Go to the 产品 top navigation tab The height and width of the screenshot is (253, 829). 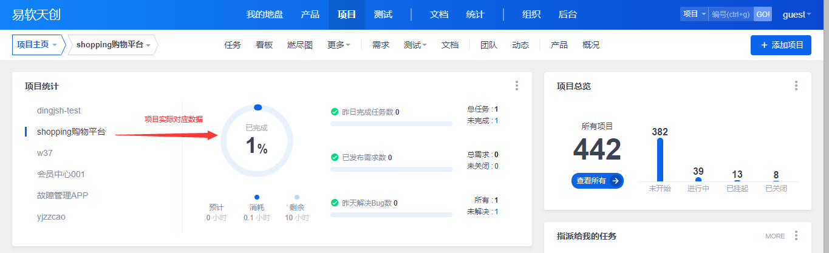(x=310, y=15)
